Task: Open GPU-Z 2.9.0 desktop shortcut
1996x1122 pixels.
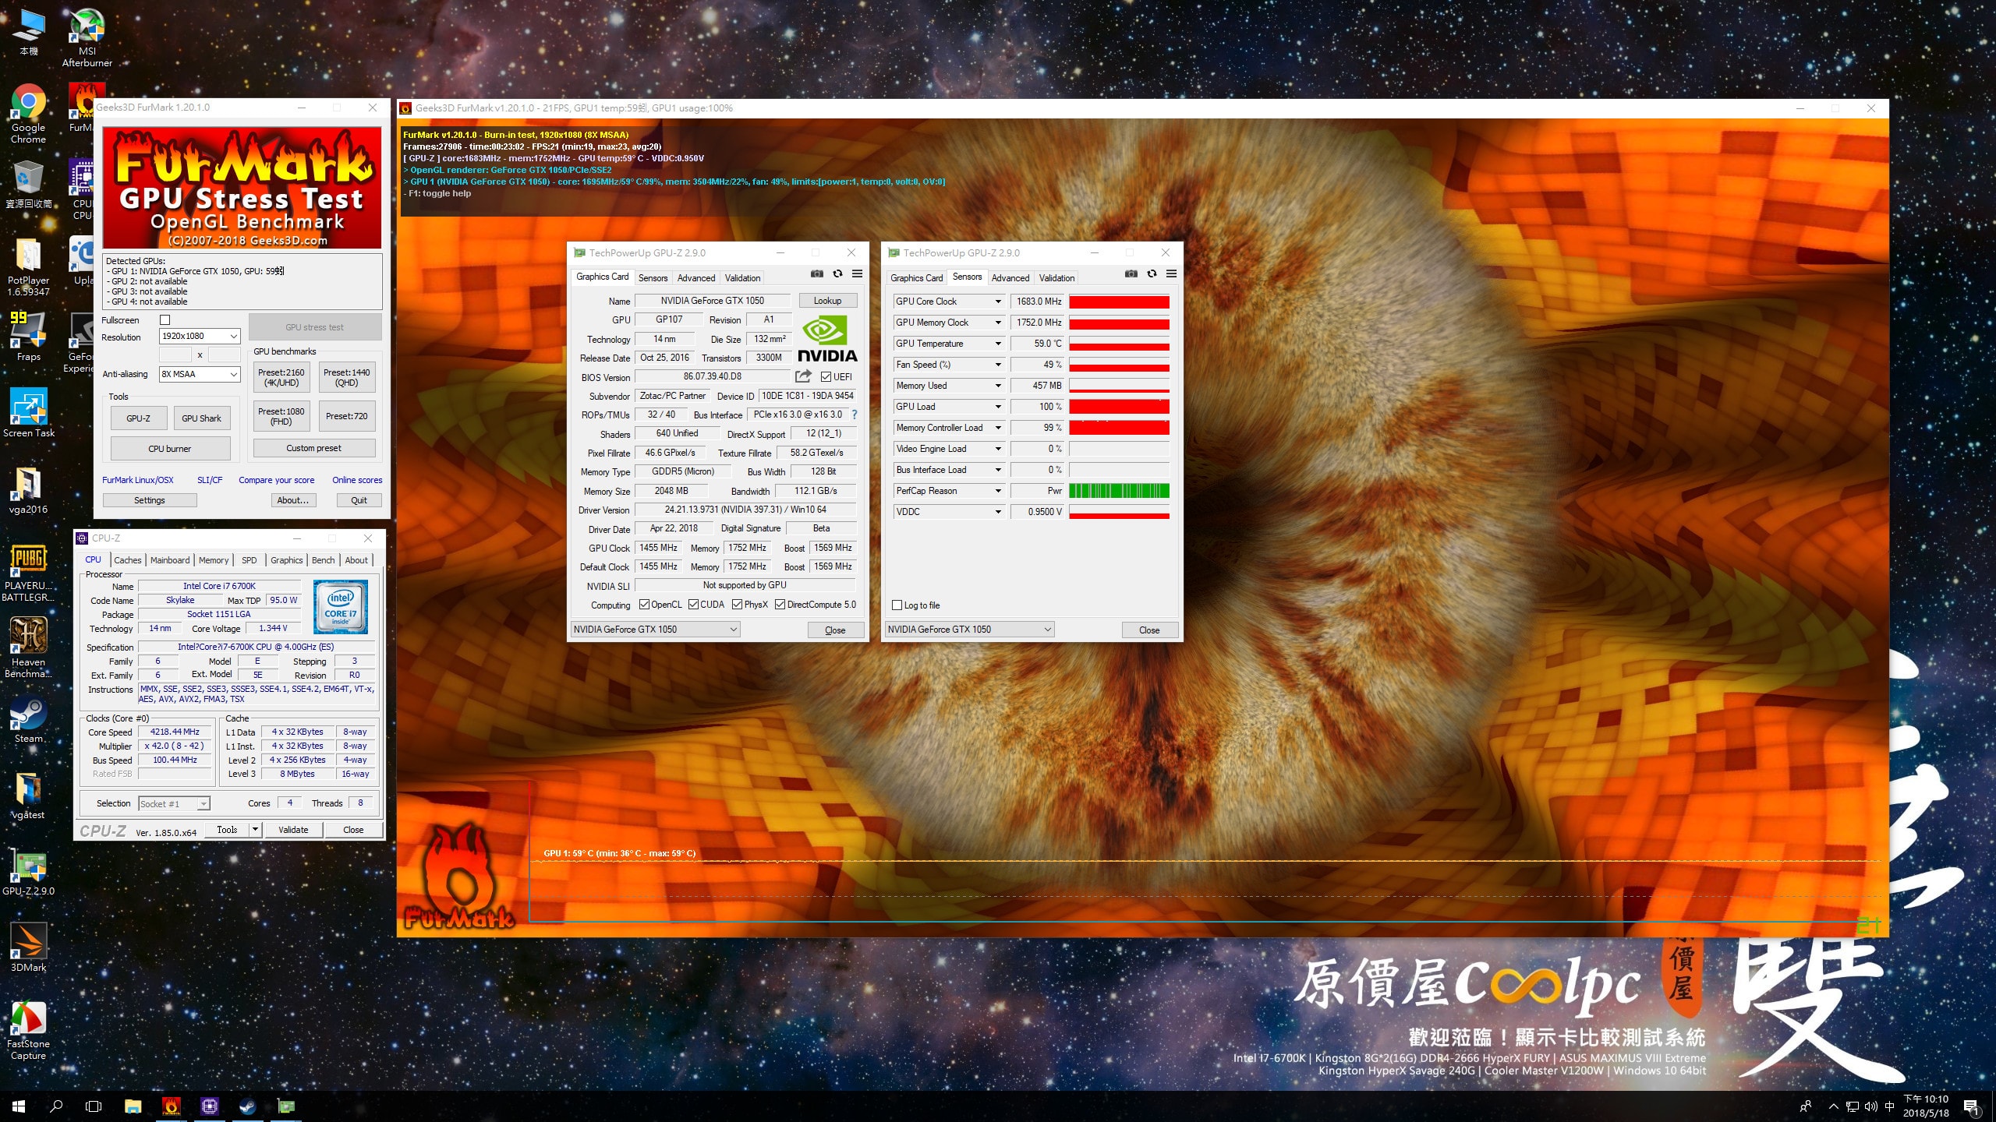Action: coord(29,871)
